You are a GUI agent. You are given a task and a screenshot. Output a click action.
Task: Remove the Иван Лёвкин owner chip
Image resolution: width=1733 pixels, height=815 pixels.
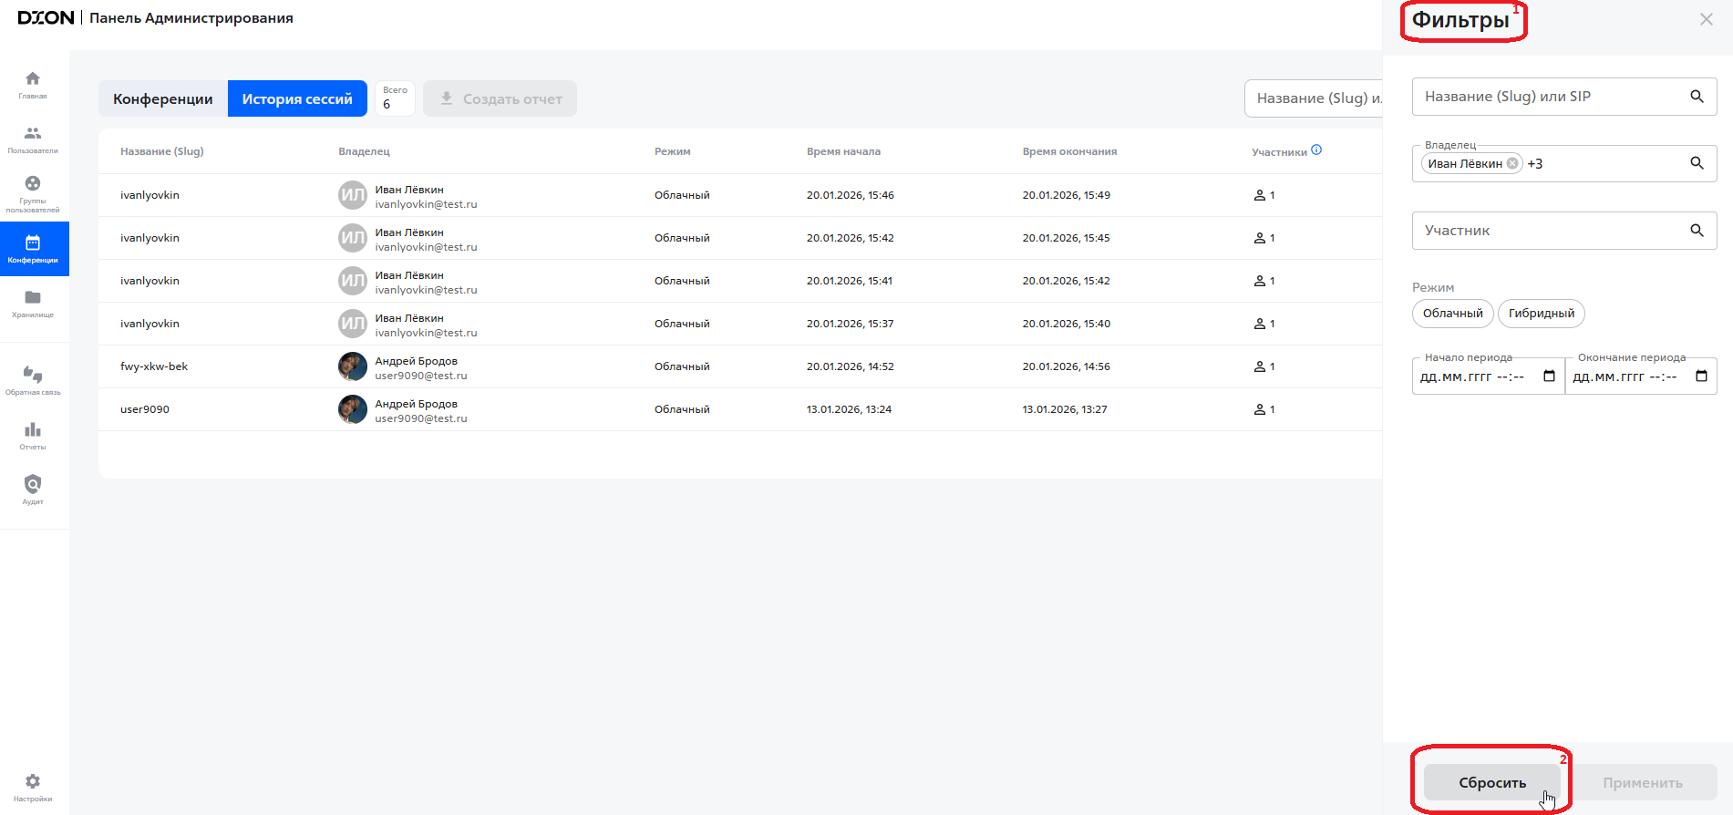1512,164
